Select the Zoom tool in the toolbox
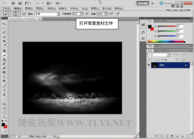This screenshot has width=194, height=139. (4, 117)
